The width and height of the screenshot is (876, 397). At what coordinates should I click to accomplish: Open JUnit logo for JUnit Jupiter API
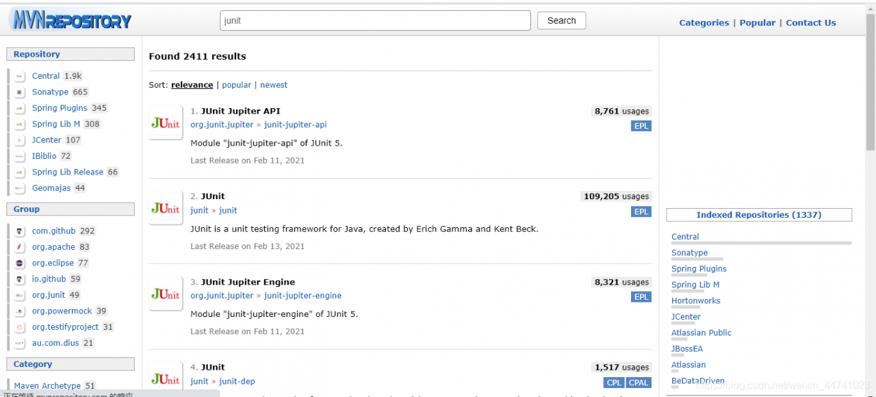[x=166, y=123]
